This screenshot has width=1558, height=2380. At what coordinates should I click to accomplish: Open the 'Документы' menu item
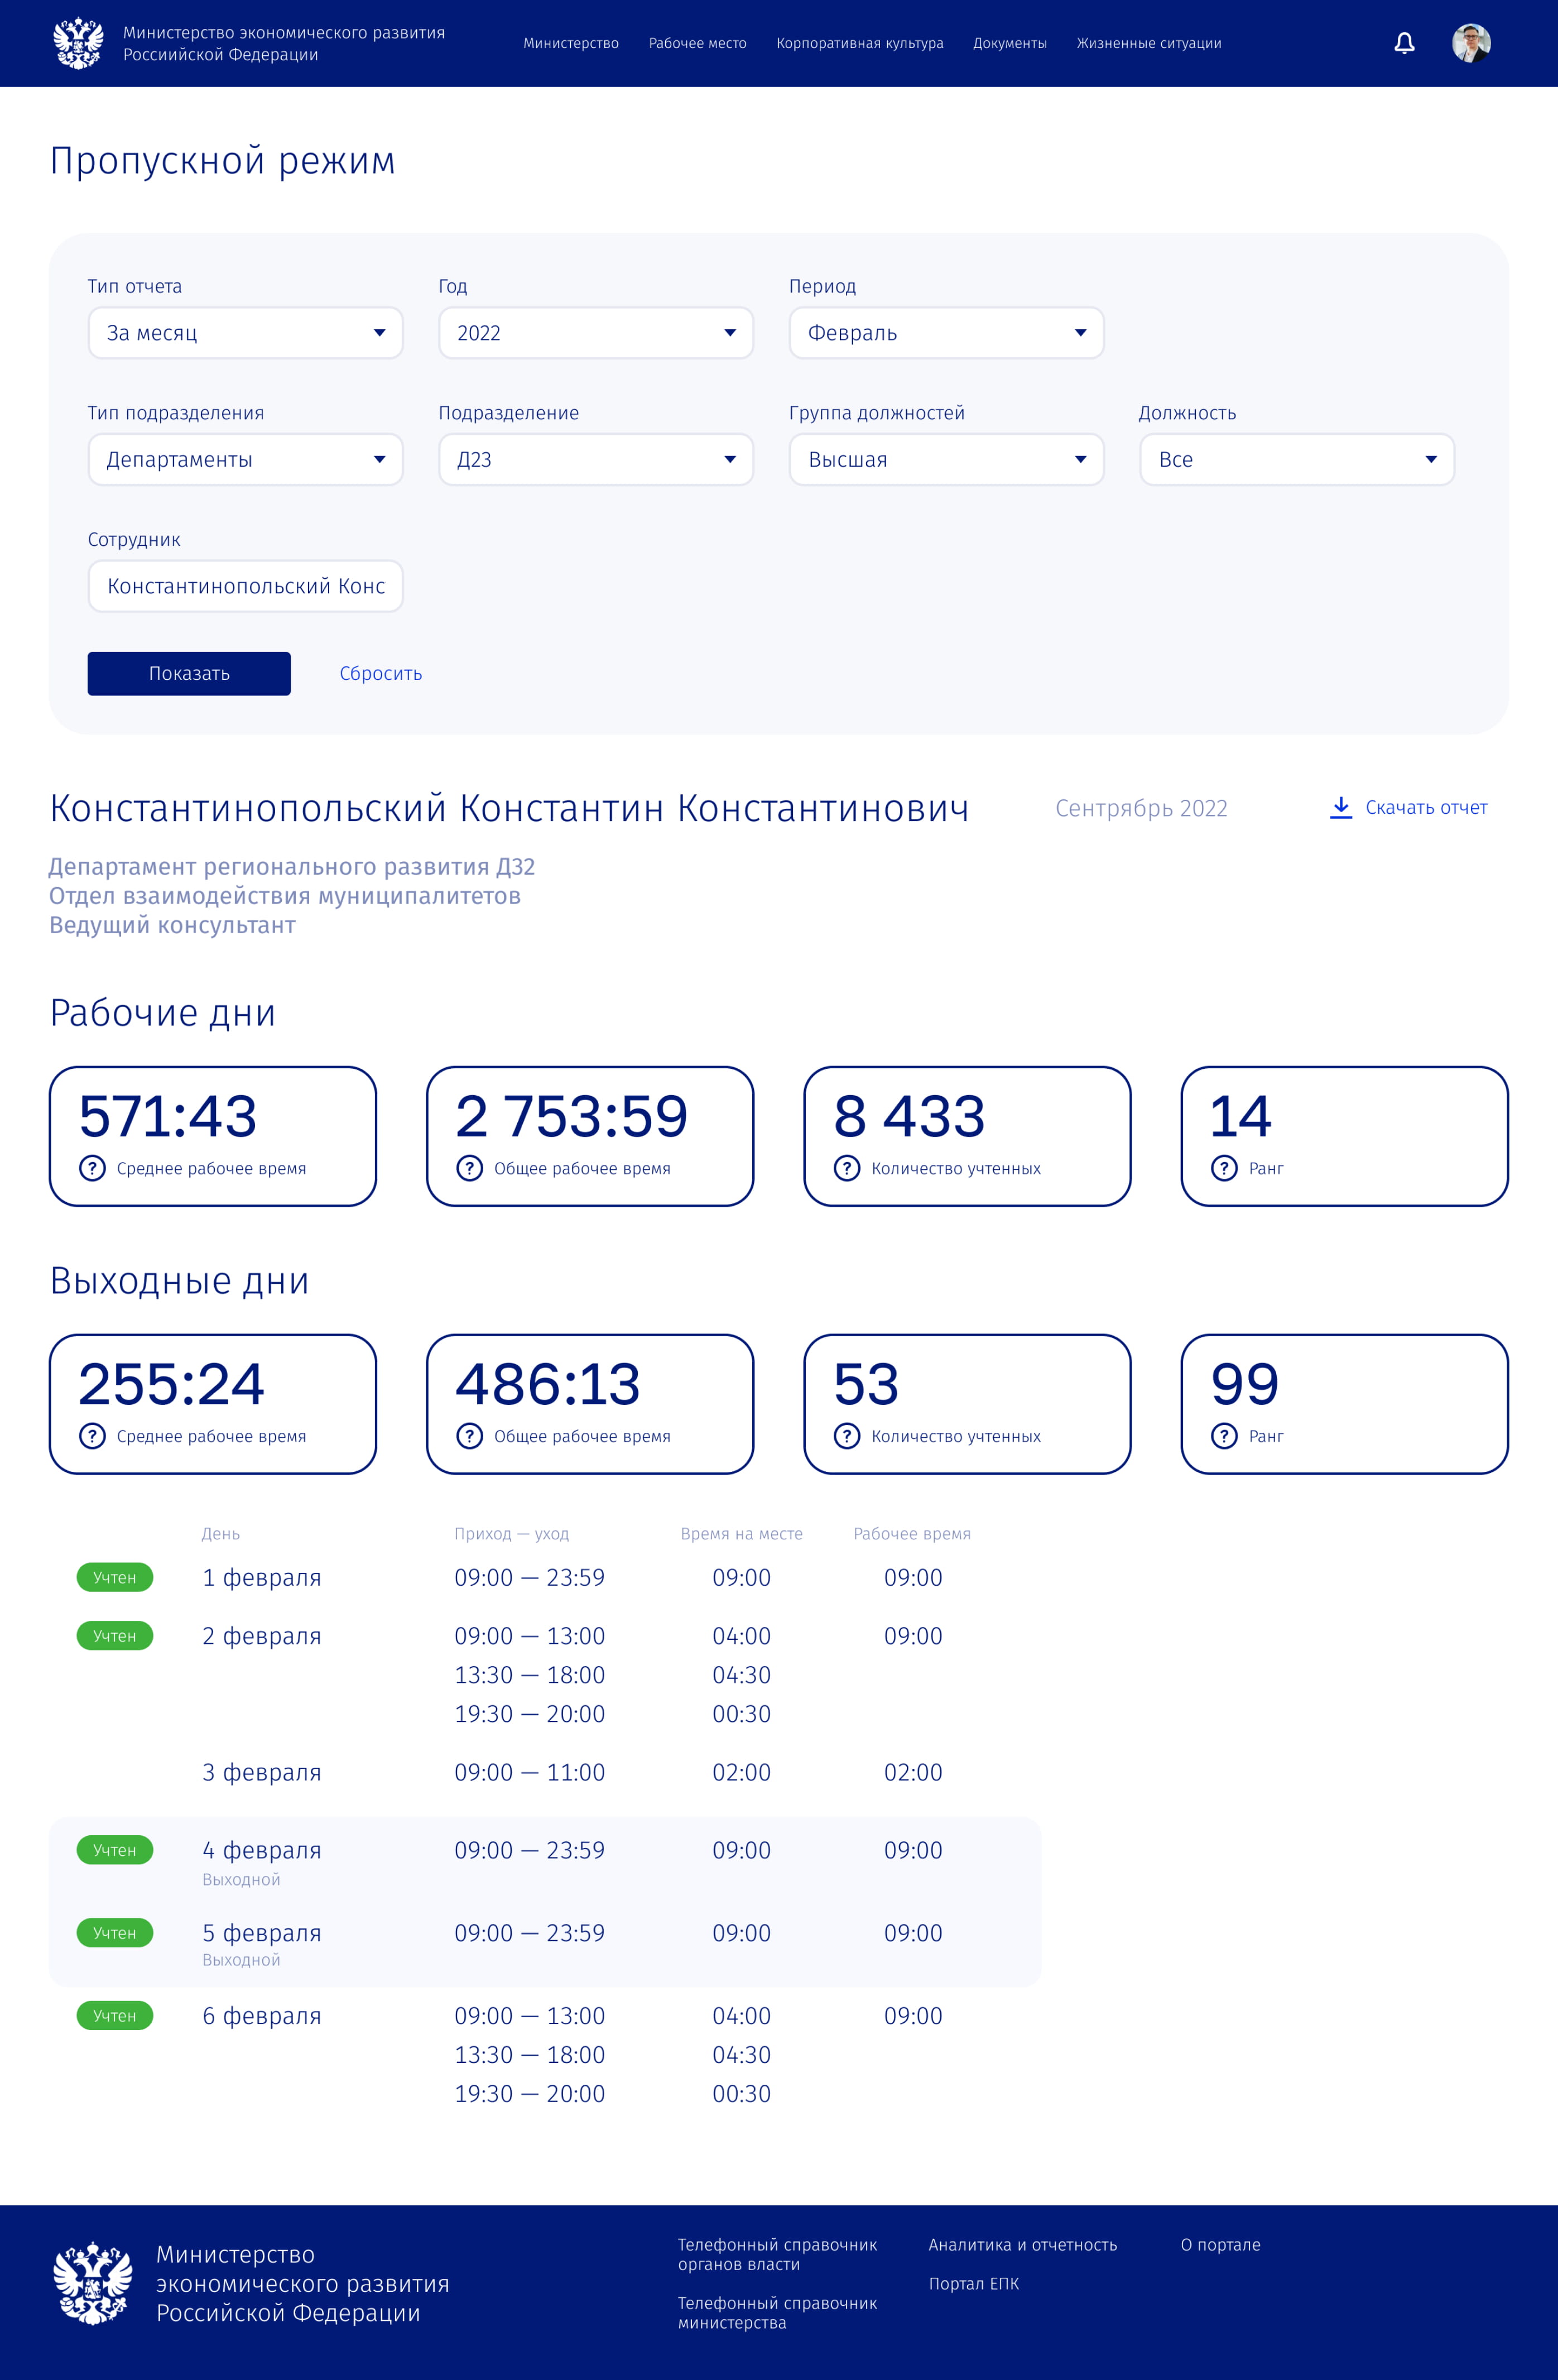click(x=1009, y=43)
